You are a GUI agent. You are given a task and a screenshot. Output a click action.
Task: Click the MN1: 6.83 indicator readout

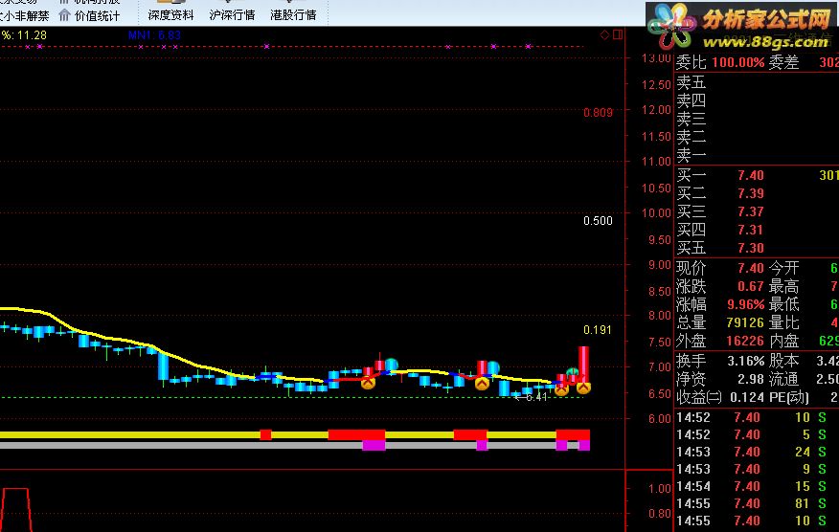[x=154, y=35]
